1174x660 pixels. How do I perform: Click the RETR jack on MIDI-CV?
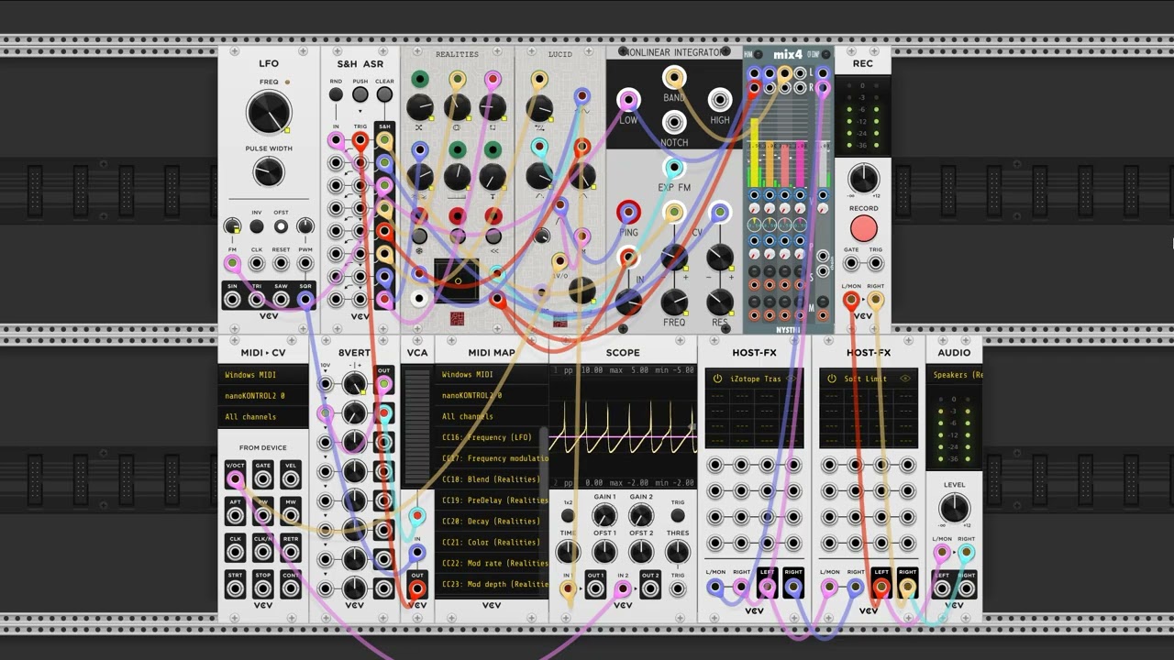point(291,553)
